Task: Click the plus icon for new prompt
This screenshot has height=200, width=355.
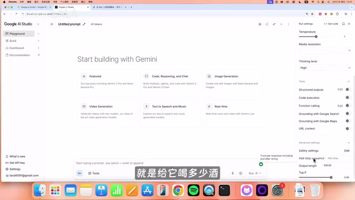Action: (x=281, y=24)
